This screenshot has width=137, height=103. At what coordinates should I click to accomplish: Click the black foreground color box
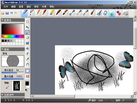[x=27, y=83]
